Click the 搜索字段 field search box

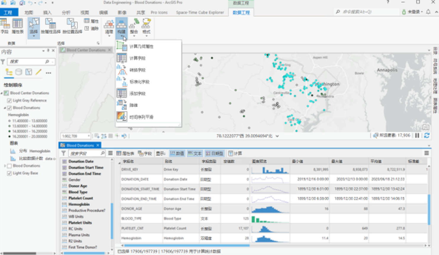(x=87, y=153)
